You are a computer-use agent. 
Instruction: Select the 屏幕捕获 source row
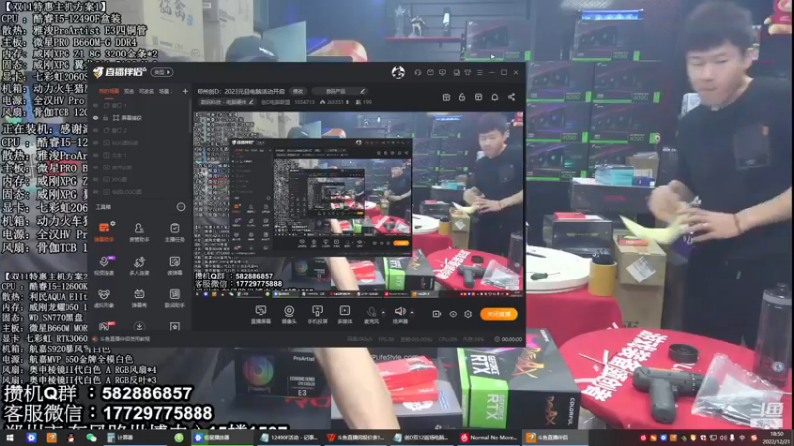tap(141, 118)
